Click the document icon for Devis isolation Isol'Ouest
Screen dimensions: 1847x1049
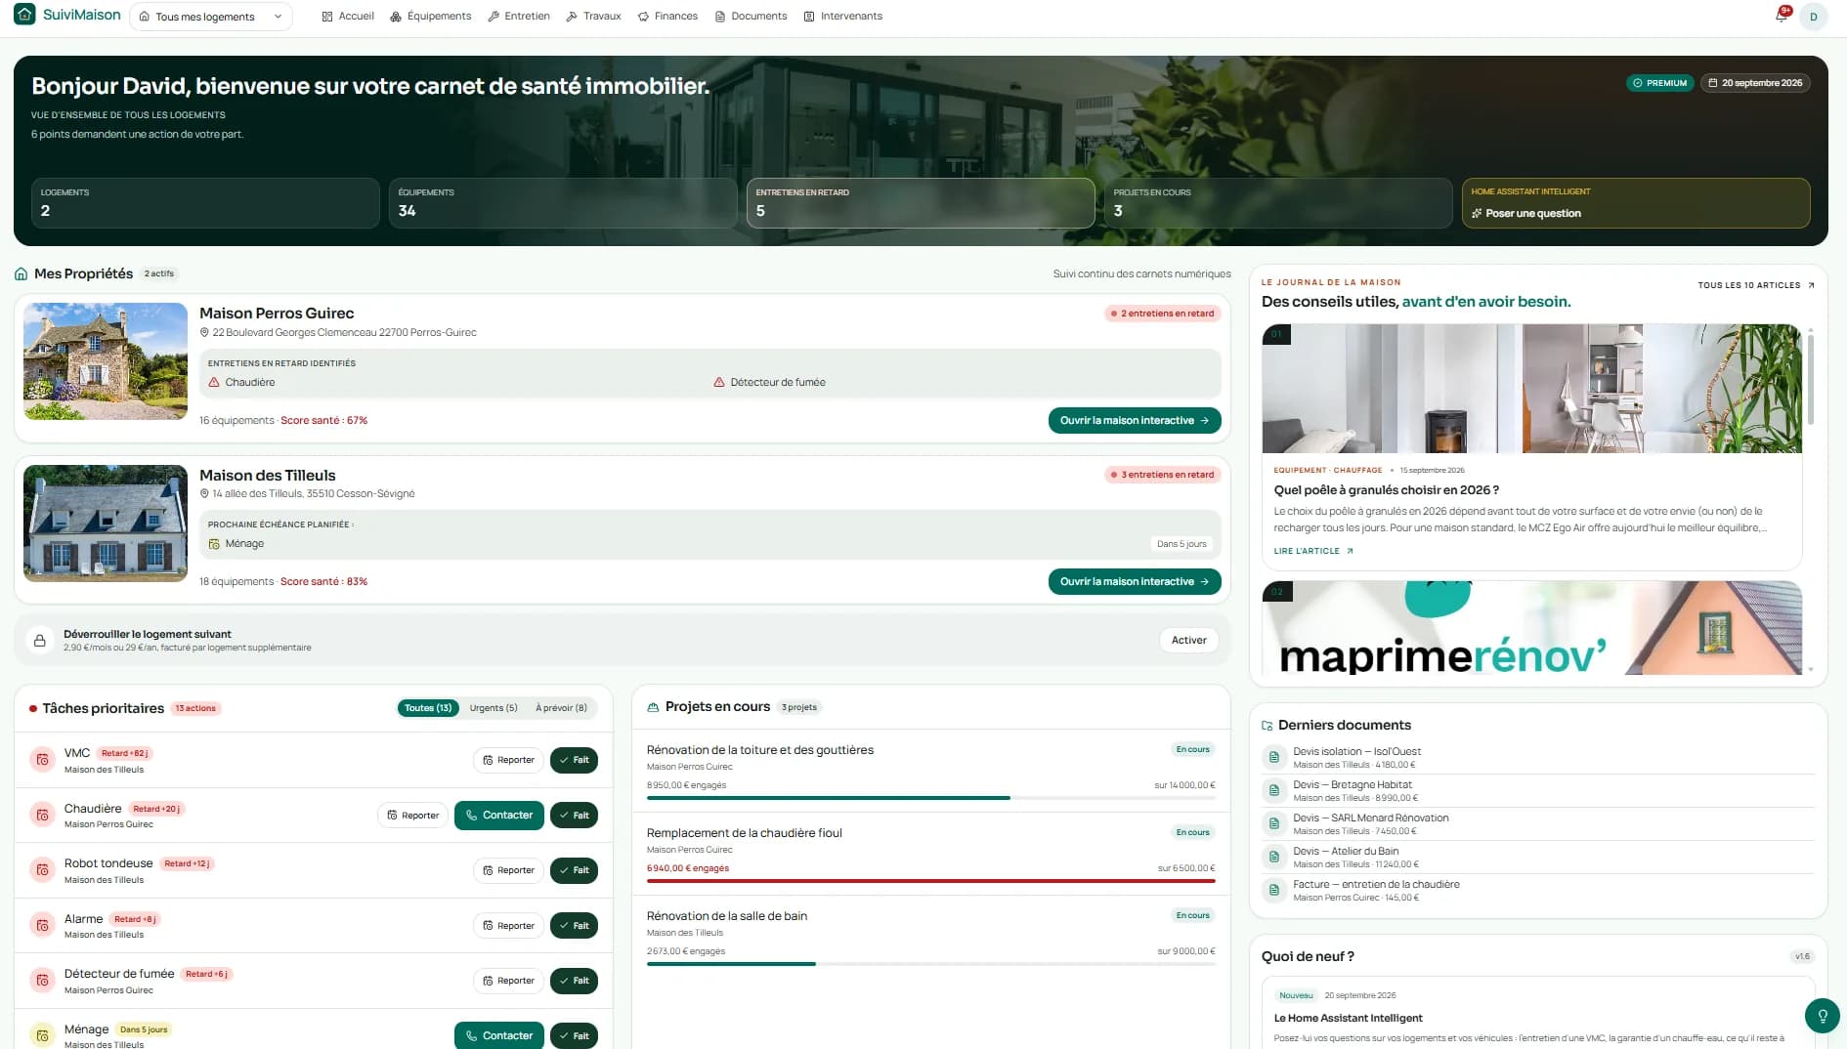(x=1273, y=757)
